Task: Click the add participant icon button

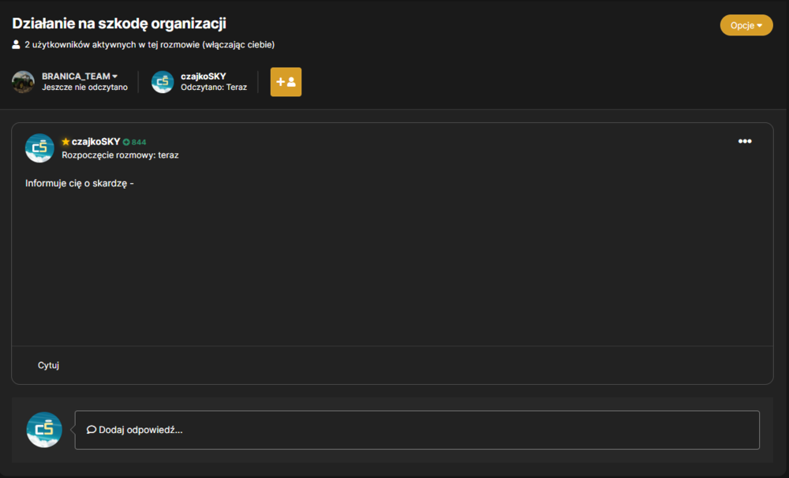Action: [286, 82]
